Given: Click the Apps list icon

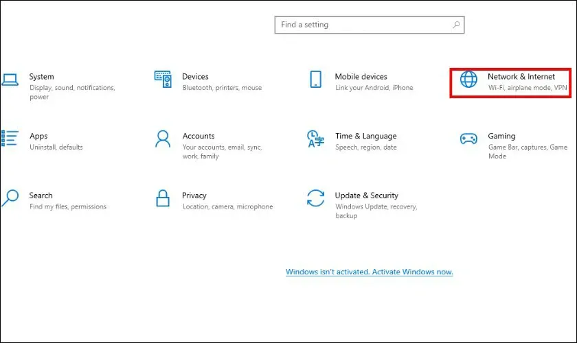Looking at the screenshot, I should tap(10, 139).
